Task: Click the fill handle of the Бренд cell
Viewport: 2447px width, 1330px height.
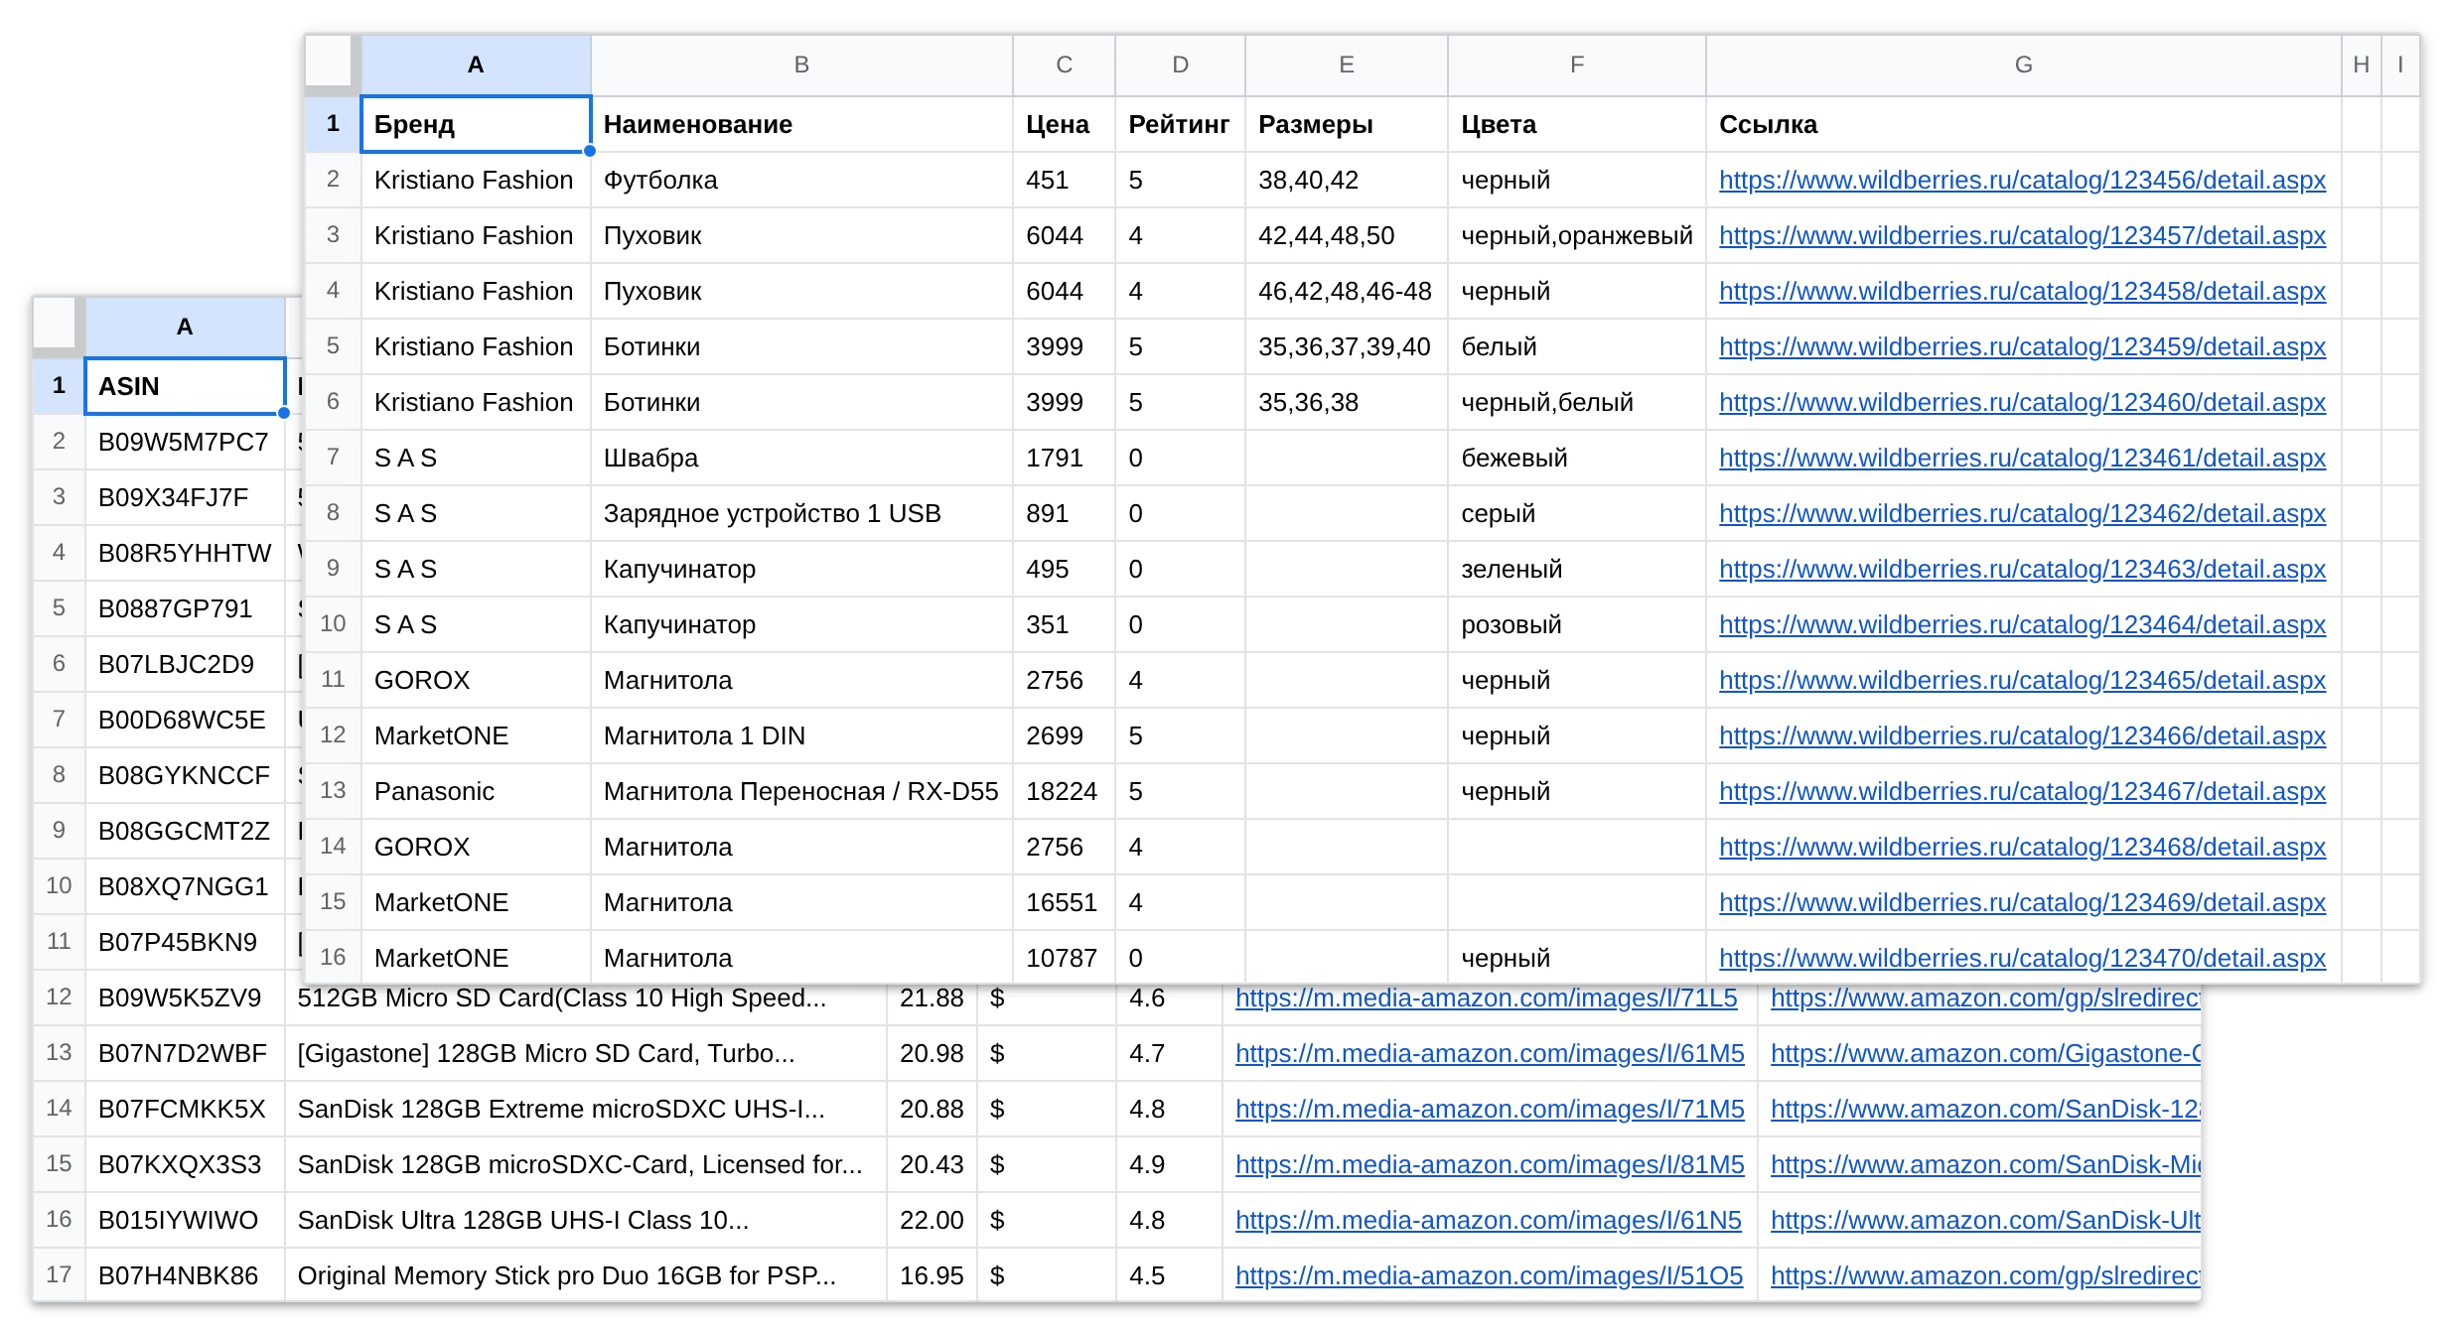Action: point(590,151)
